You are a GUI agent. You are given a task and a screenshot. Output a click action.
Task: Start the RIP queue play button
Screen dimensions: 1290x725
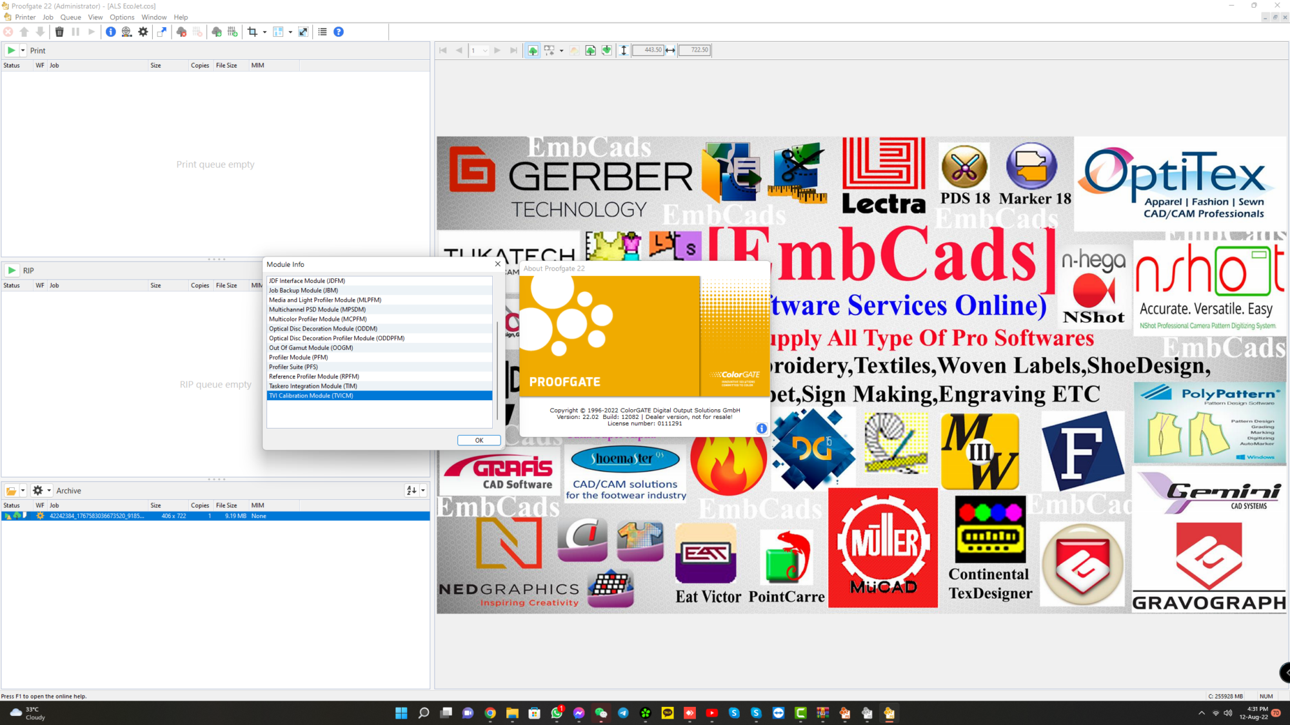[x=12, y=271]
